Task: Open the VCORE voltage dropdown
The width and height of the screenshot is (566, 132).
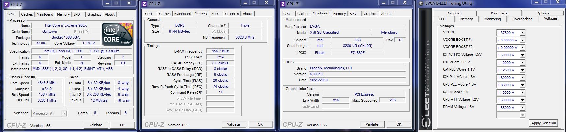Action: point(522,33)
